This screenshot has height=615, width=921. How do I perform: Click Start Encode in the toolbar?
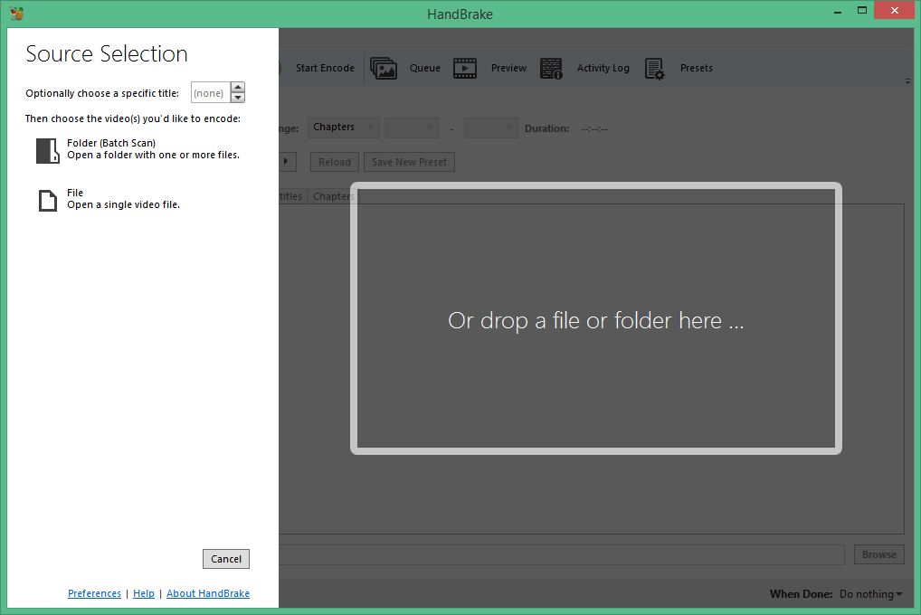coord(325,68)
